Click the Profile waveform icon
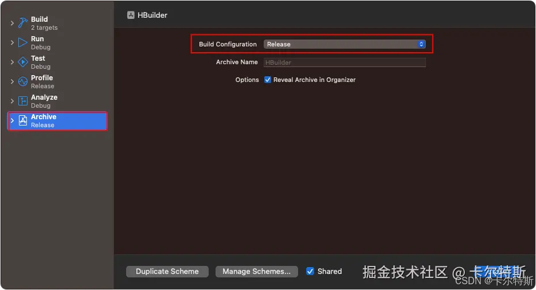The width and height of the screenshot is (536, 290). 23,81
